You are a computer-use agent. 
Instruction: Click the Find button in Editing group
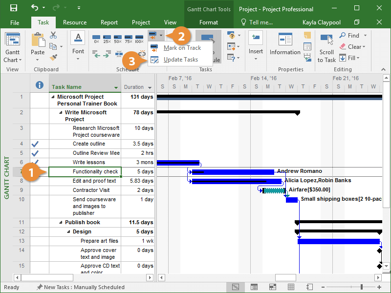coord(349,36)
